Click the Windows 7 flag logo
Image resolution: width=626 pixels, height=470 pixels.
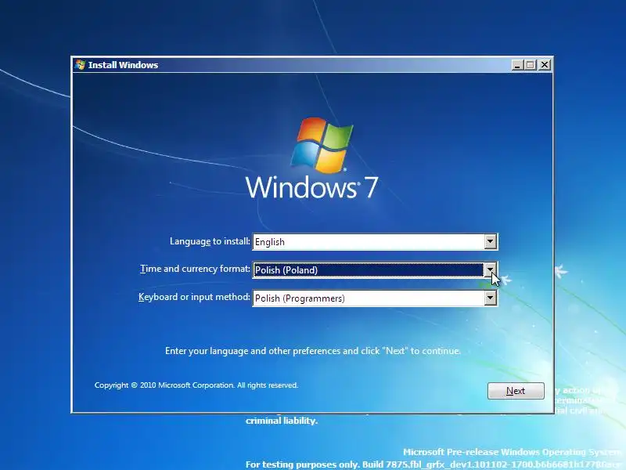tap(322, 145)
